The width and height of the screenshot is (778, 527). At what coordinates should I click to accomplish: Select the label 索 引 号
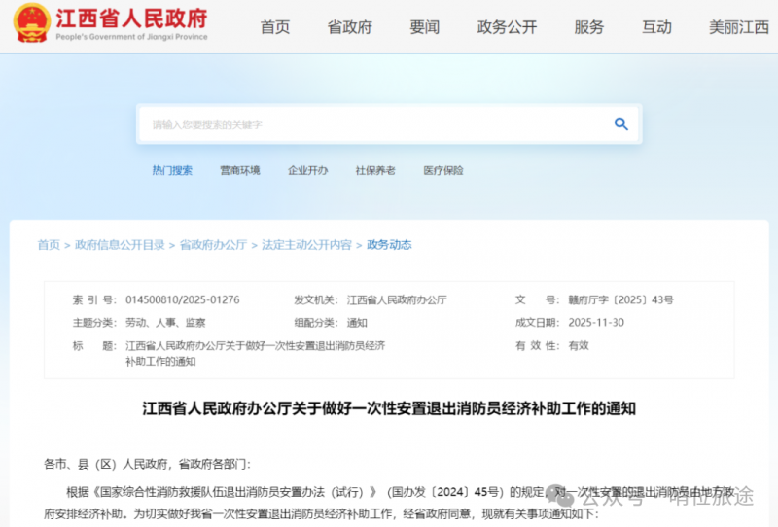tap(94, 299)
